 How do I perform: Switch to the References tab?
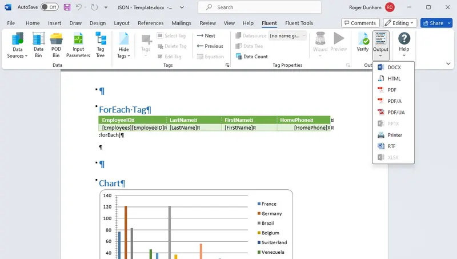(150, 23)
